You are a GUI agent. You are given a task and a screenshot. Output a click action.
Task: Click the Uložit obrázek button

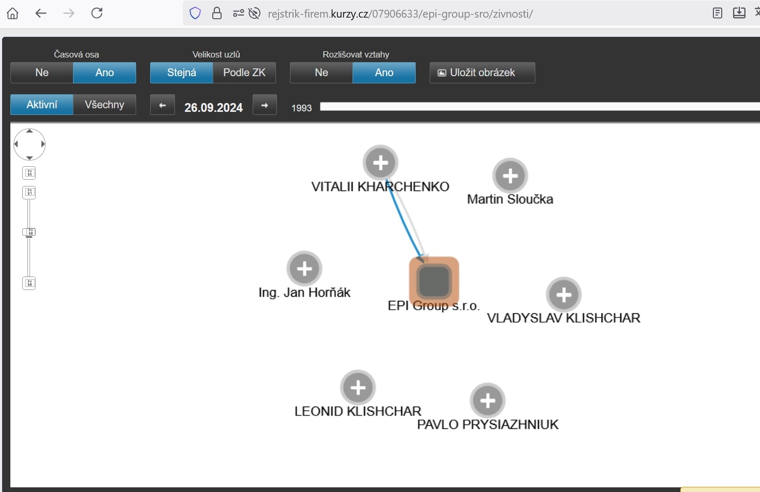(482, 73)
